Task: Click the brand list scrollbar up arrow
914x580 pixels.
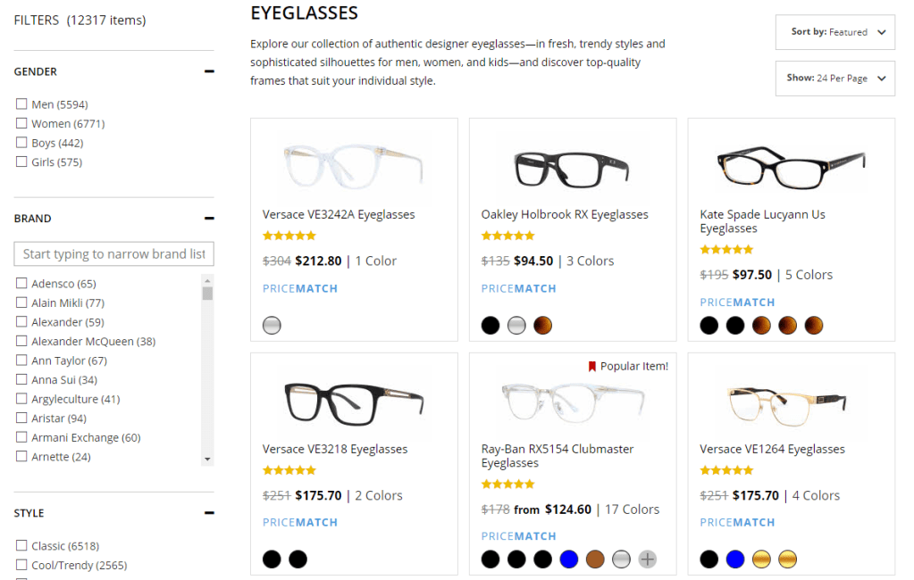Action: 207,279
